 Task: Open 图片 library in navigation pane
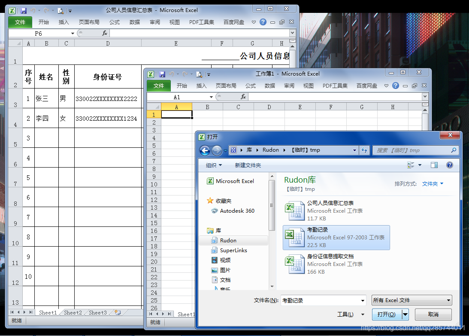coord(225,270)
